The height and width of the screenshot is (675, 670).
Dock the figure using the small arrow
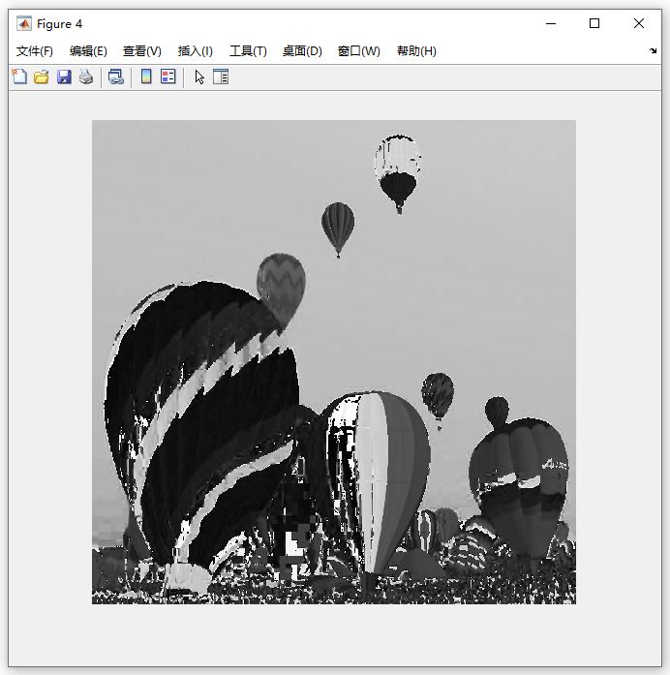[653, 50]
